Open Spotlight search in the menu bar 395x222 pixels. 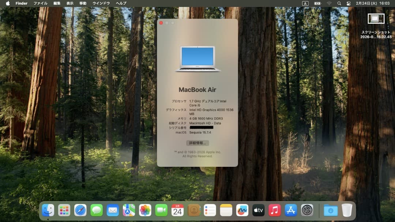[338, 3]
